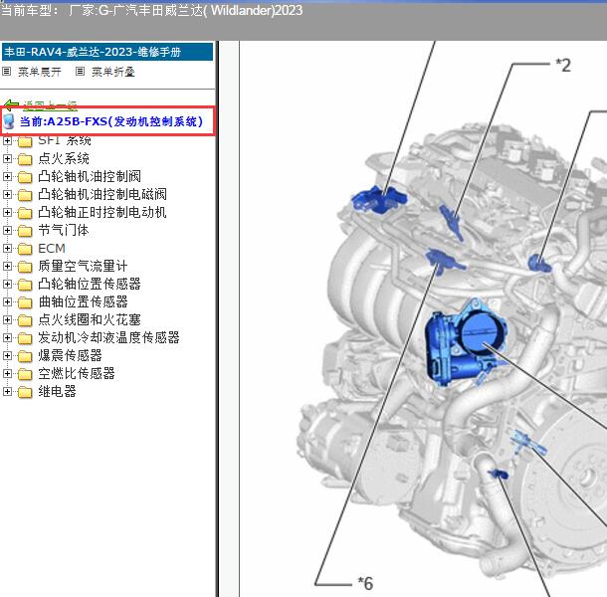Open the 节气门体 label
This screenshot has height=597, width=607.
[x=64, y=231]
